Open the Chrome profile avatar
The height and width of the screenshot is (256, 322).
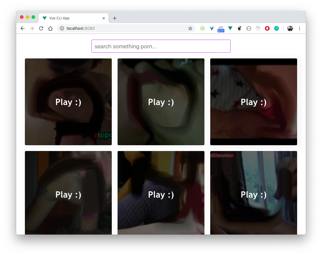pos(290,28)
